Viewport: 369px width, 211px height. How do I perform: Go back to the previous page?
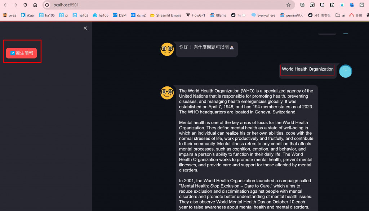(6, 5)
